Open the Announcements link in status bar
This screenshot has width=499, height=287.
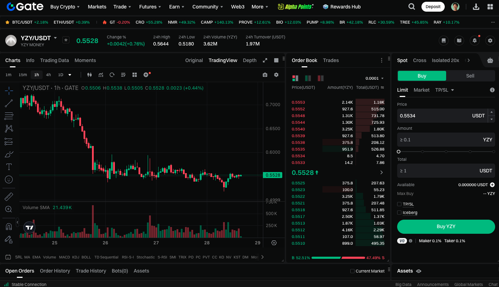433,285
